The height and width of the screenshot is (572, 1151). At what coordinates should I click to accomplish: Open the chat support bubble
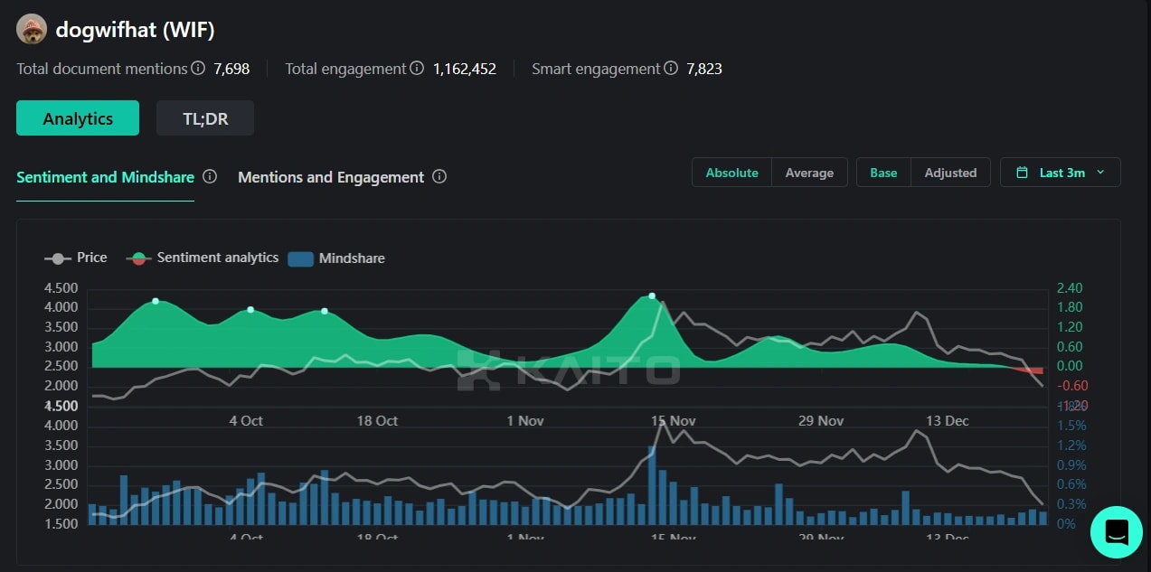click(x=1116, y=532)
